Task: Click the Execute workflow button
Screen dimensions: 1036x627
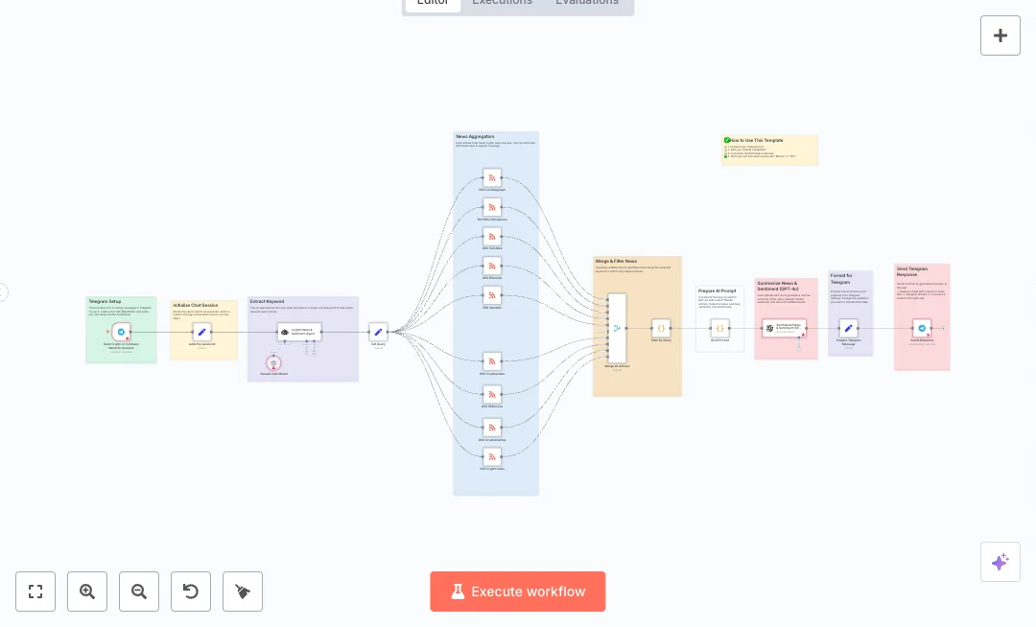Action: pyautogui.click(x=518, y=592)
